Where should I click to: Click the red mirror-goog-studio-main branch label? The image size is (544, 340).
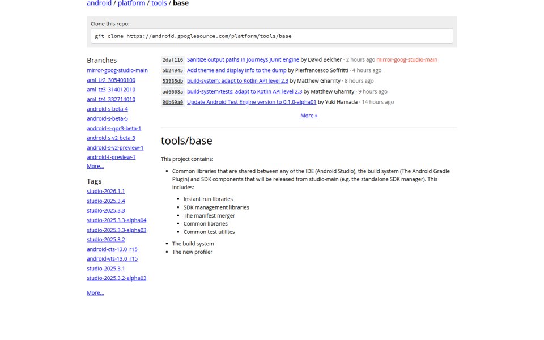(x=407, y=59)
